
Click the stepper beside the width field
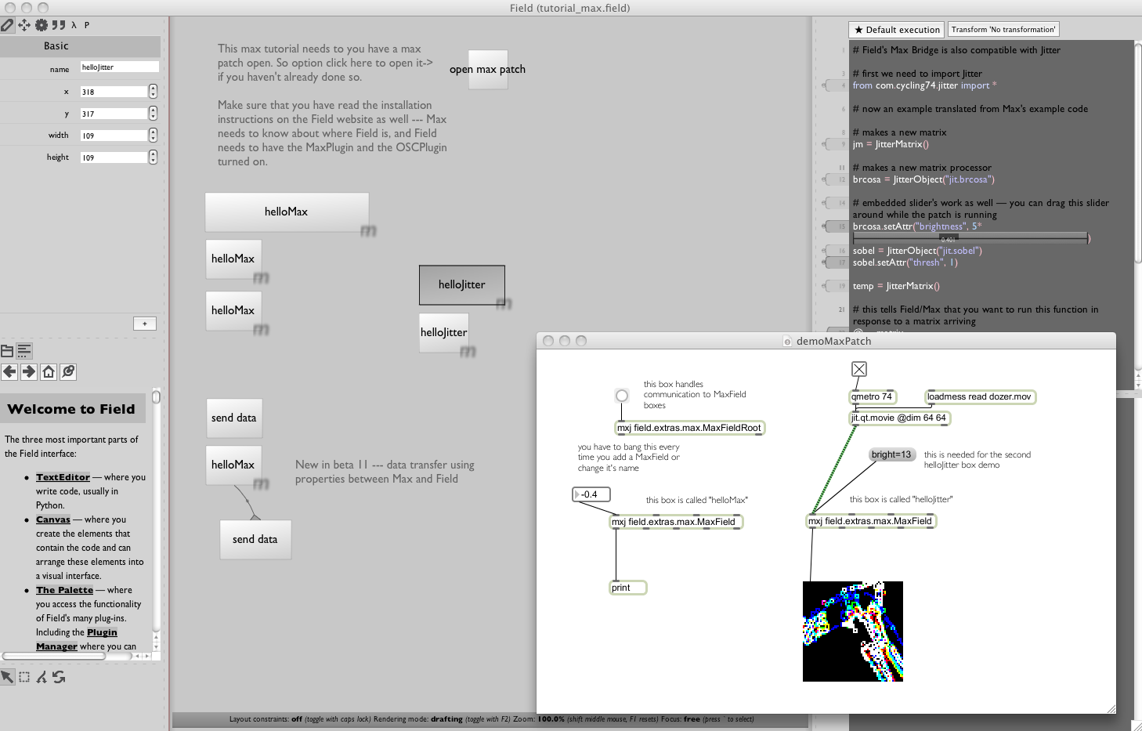(153, 136)
